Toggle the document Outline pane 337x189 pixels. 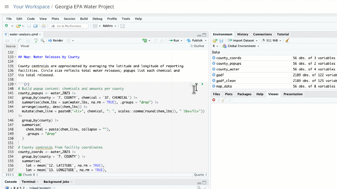(197, 46)
